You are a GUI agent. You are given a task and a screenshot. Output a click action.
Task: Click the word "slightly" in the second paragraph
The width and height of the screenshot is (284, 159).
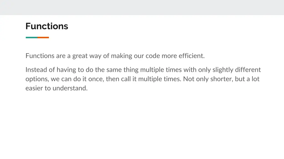223,70
